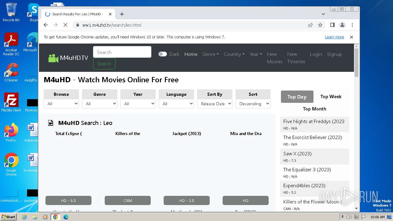Stop page loading with X button

(x=65, y=25)
